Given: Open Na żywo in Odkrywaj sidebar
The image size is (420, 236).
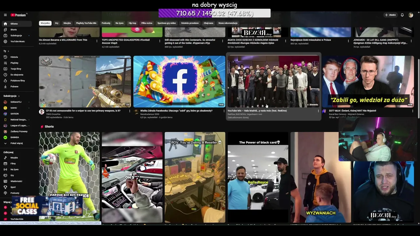Looking at the screenshot, I should (x=16, y=169).
